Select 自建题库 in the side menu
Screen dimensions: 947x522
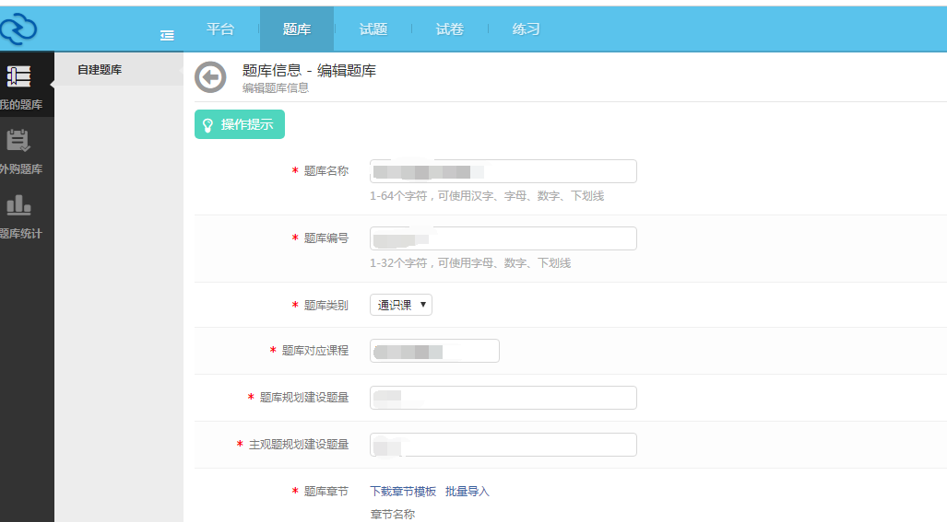click(100, 69)
